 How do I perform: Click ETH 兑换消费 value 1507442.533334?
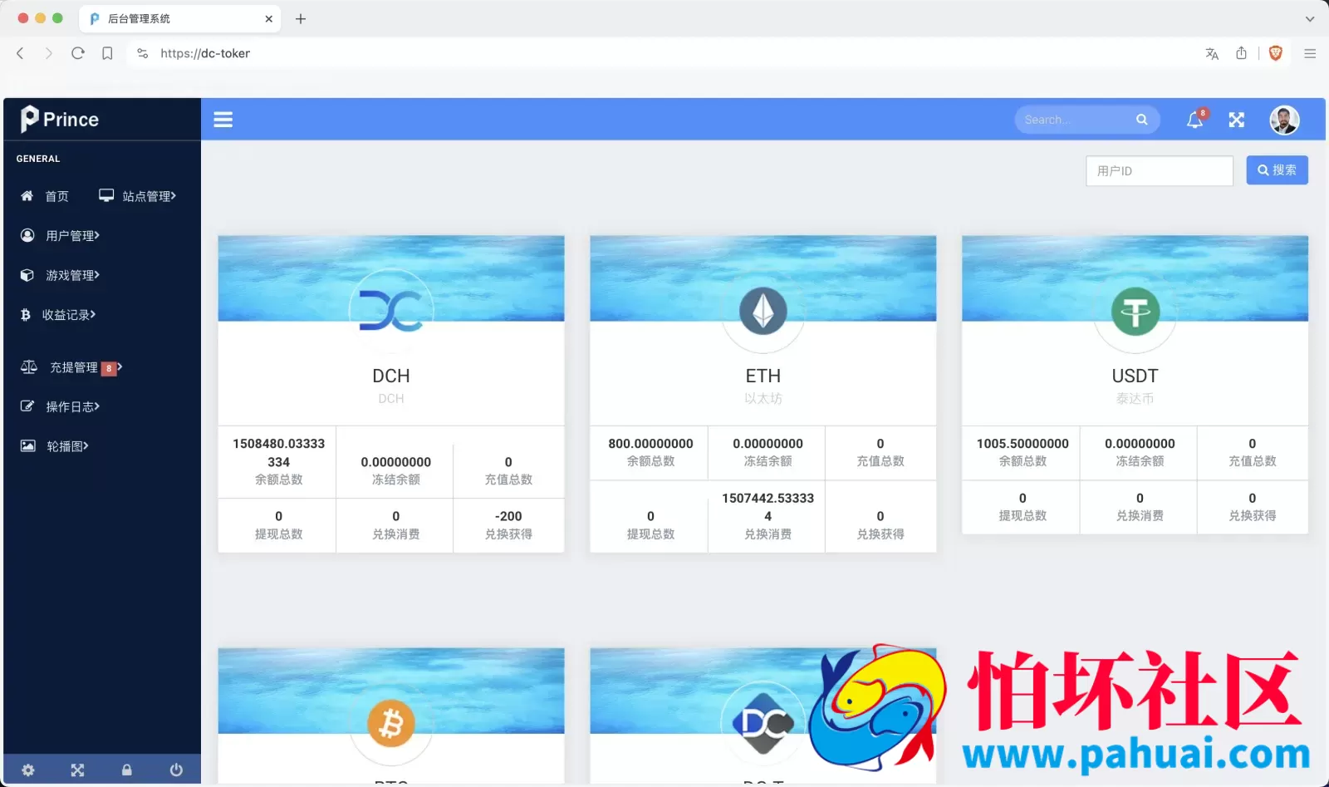pos(767,507)
